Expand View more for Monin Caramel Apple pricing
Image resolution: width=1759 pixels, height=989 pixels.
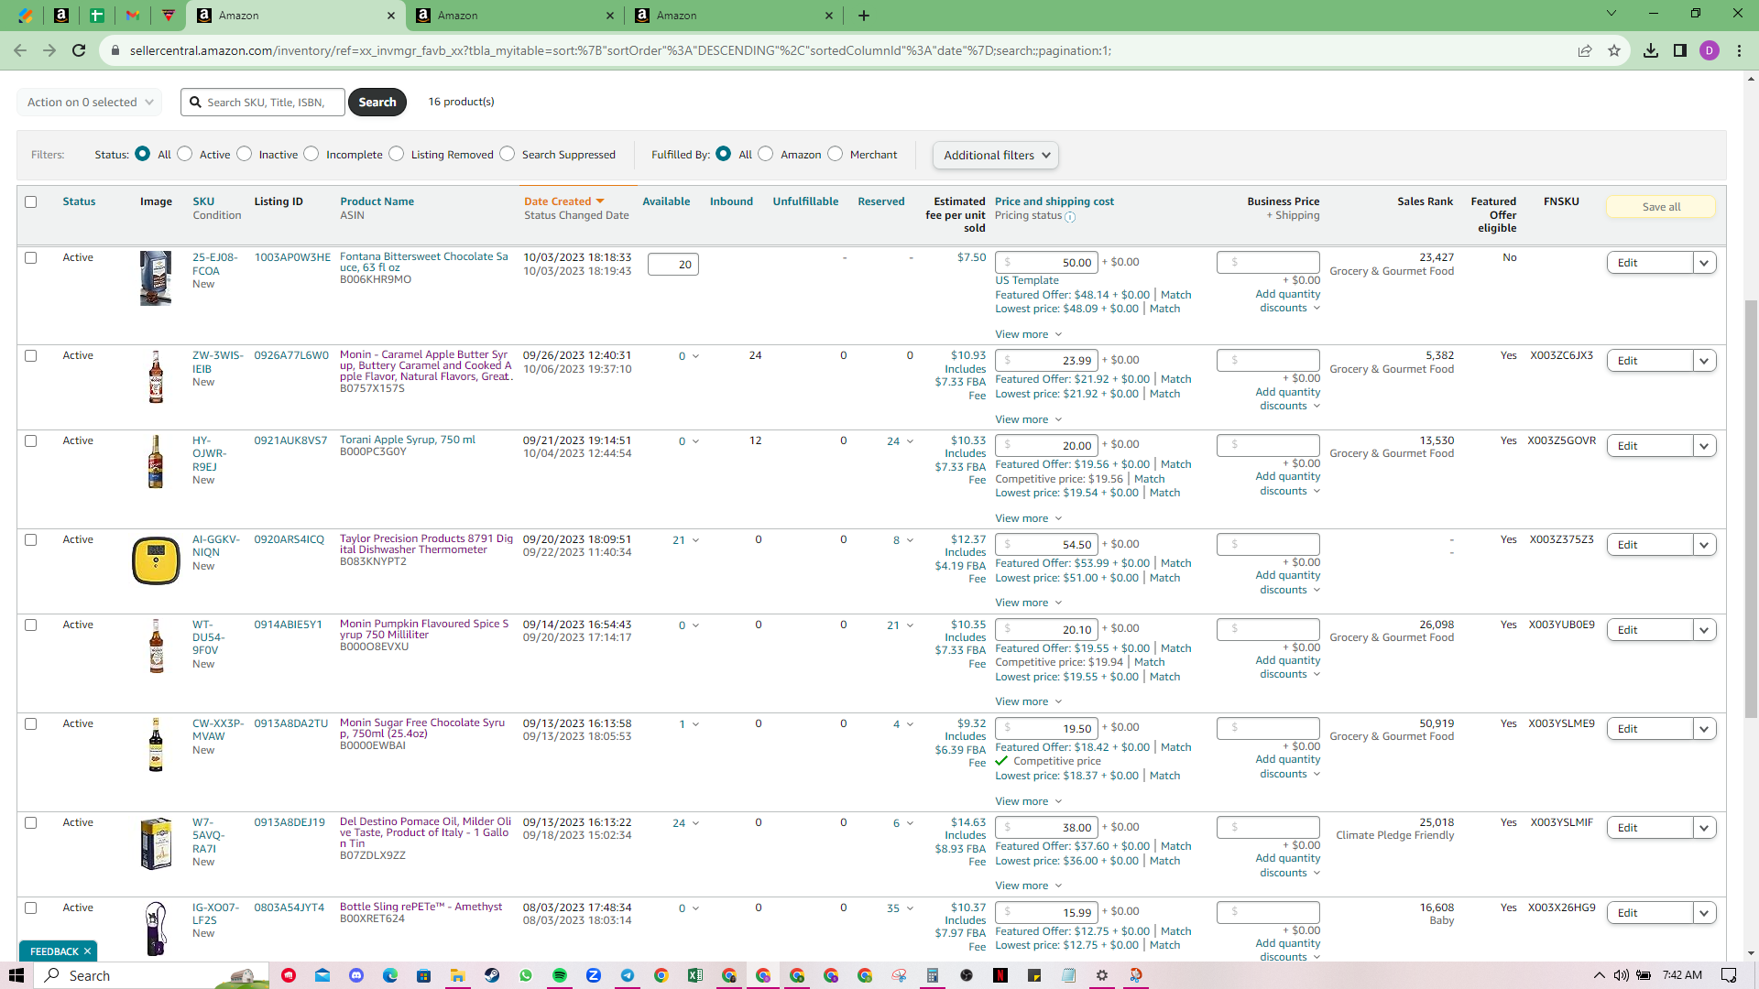coord(1029,419)
